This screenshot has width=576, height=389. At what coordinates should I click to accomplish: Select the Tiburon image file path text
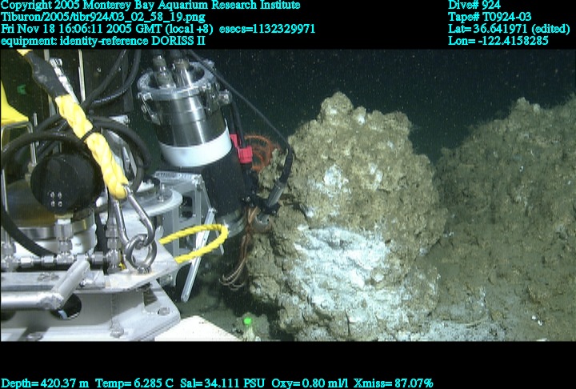click(x=103, y=17)
